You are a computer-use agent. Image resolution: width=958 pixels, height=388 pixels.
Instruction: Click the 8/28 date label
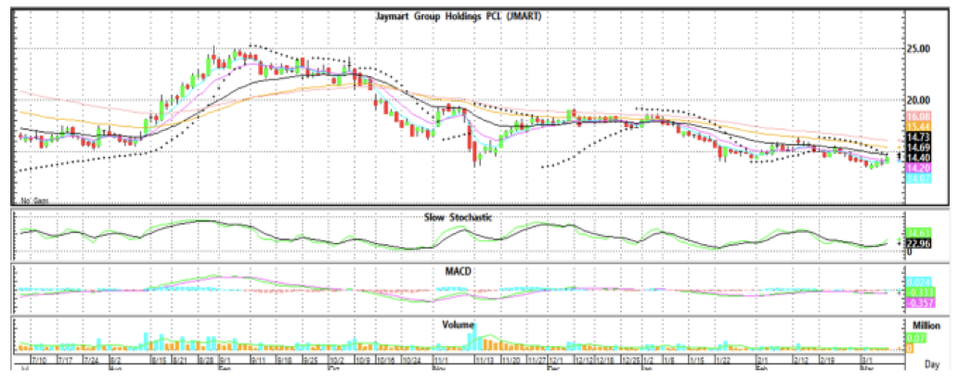click(206, 360)
